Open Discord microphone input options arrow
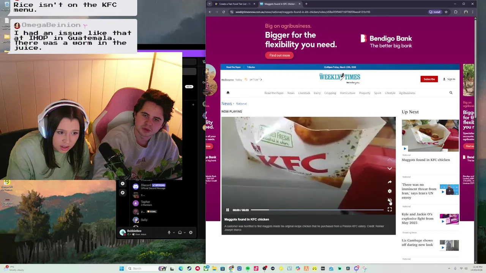The width and height of the screenshot is (486, 273). click(174, 232)
